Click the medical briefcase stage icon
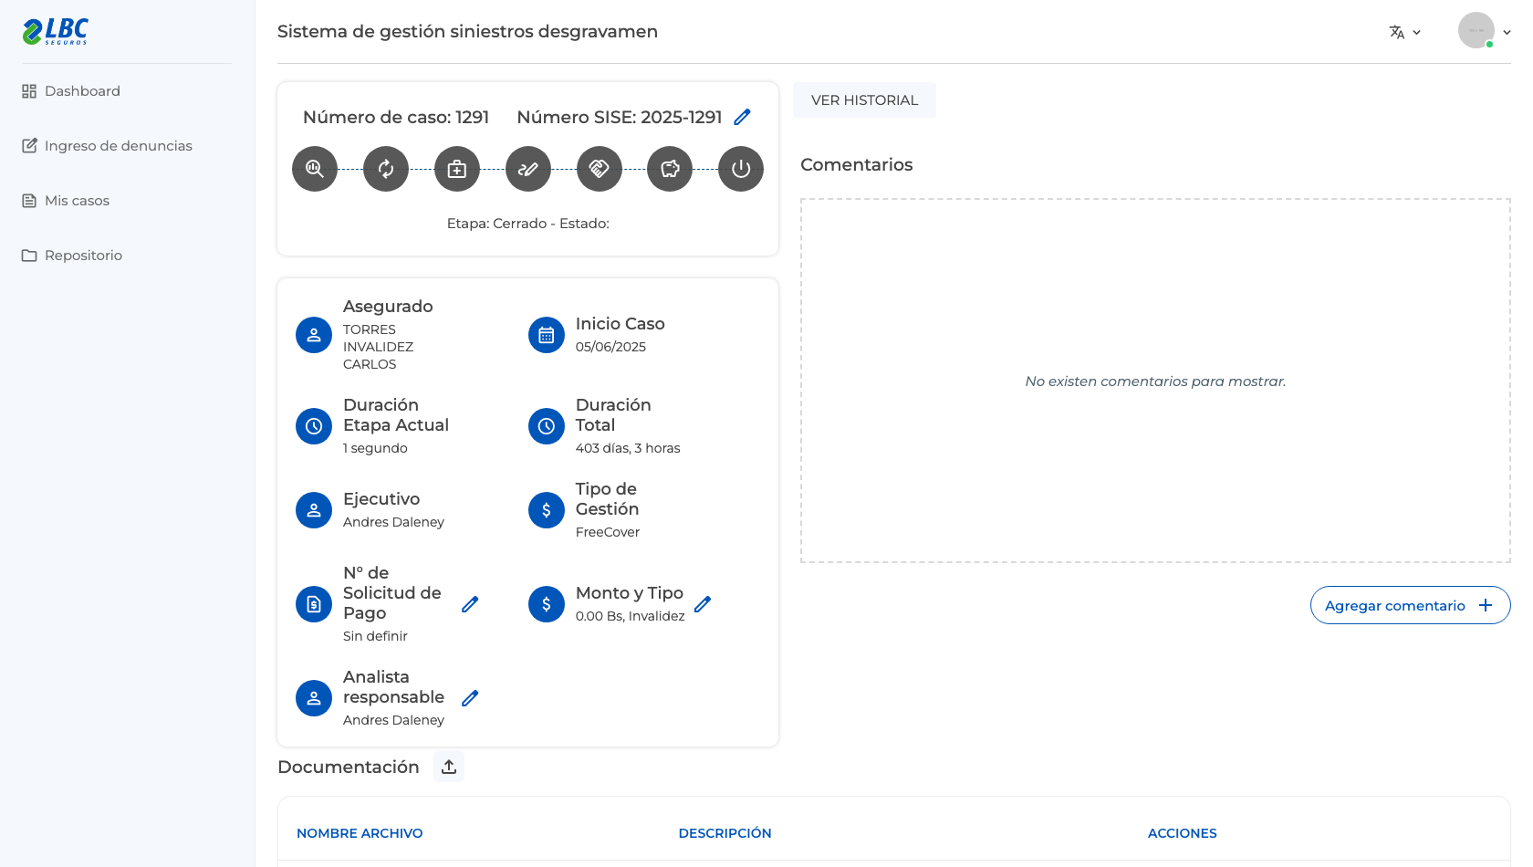 (457, 169)
